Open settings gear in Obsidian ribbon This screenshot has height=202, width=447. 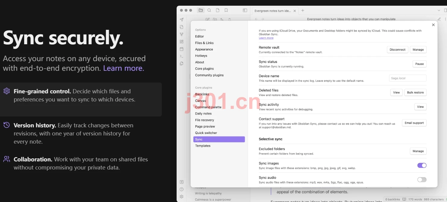point(181,197)
